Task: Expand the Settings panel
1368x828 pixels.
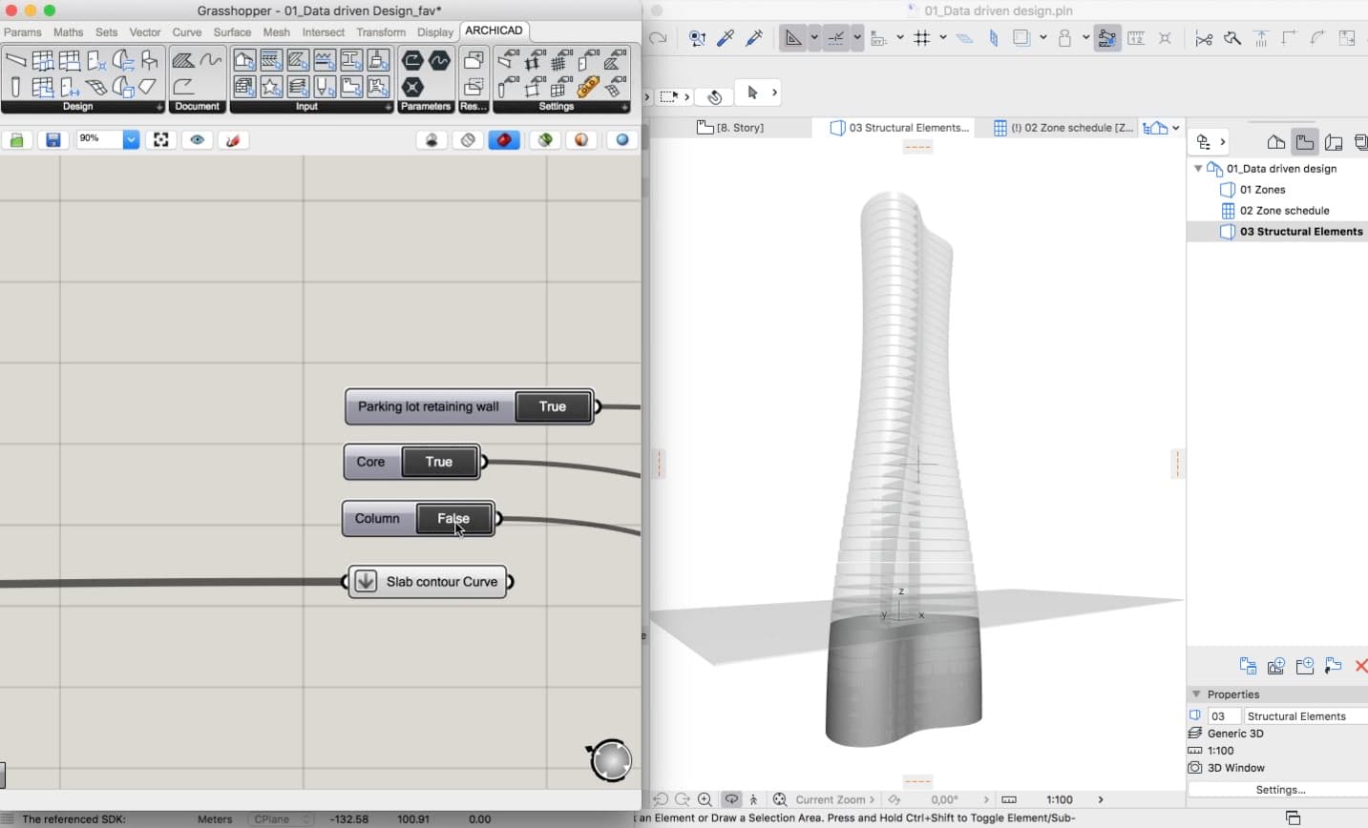Action: tap(624, 107)
